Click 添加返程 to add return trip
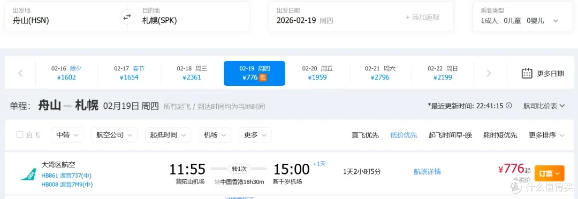Image resolution: width=578 pixels, height=199 pixels. [422, 17]
